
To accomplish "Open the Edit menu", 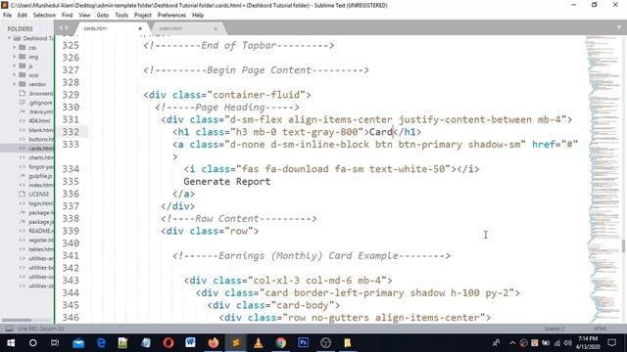I will click(x=23, y=16).
